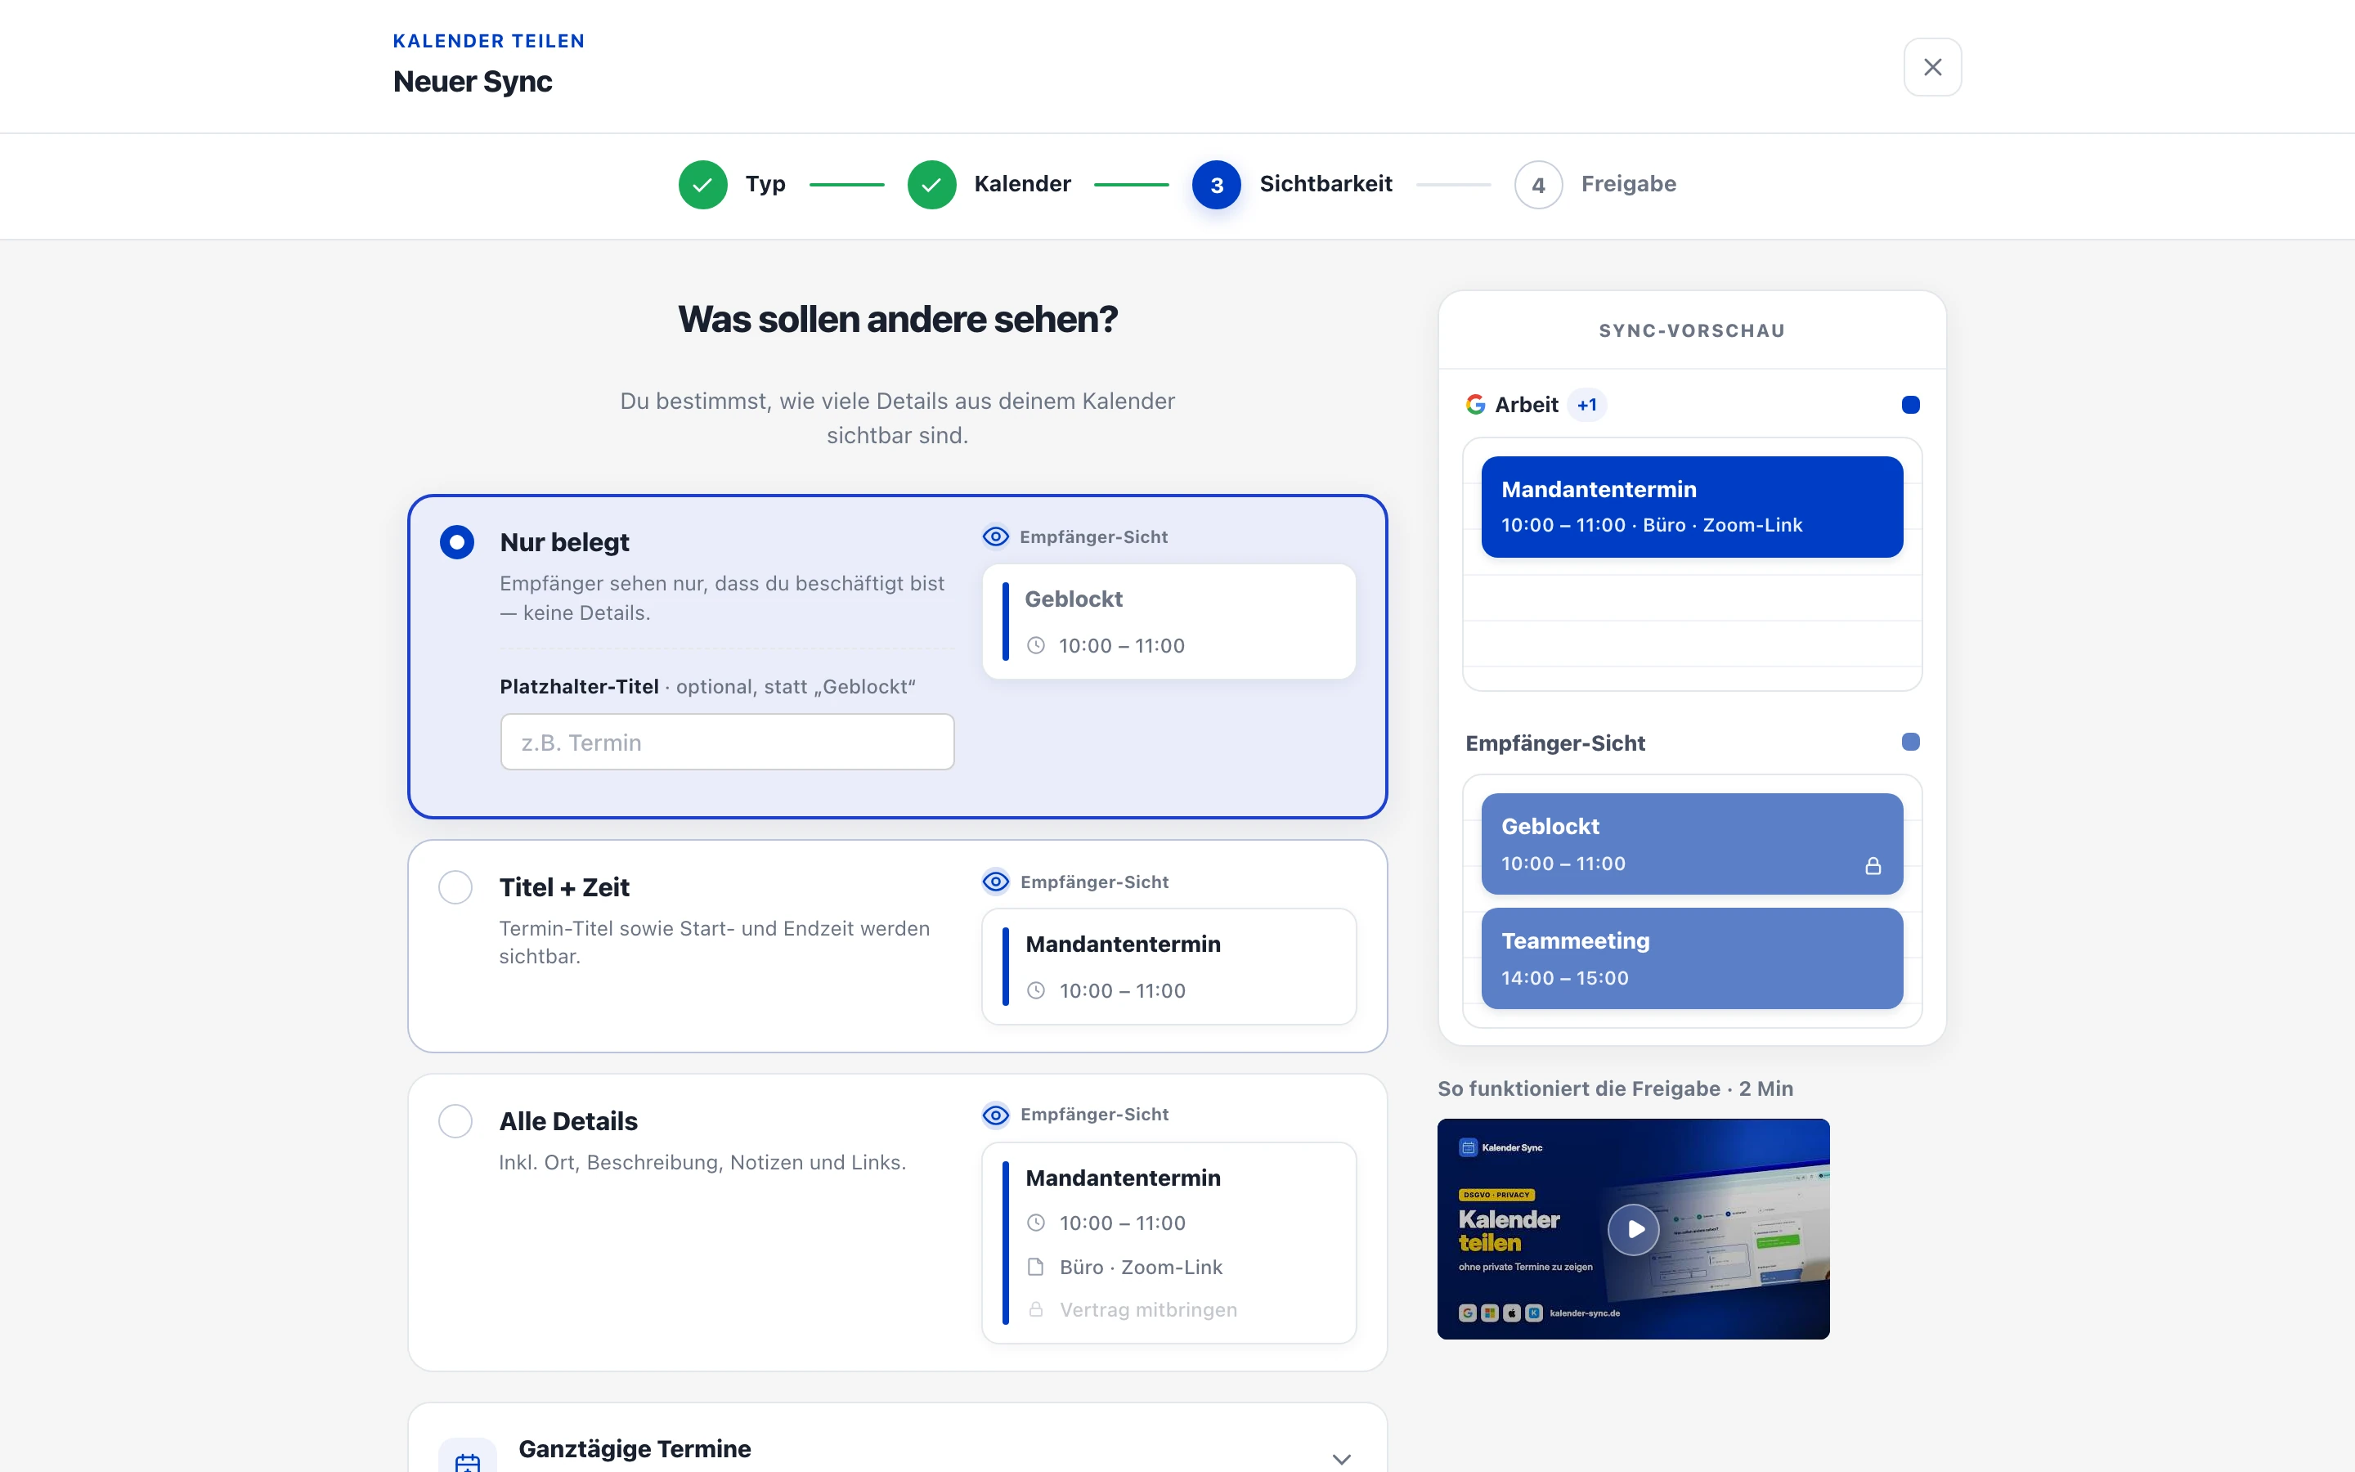
Task: Click the Ganztägige Termine heading
Action: tap(635, 1448)
